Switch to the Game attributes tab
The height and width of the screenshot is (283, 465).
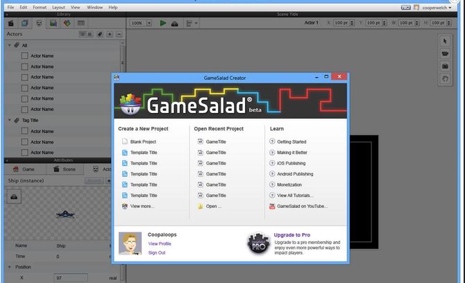pos(25,169)
